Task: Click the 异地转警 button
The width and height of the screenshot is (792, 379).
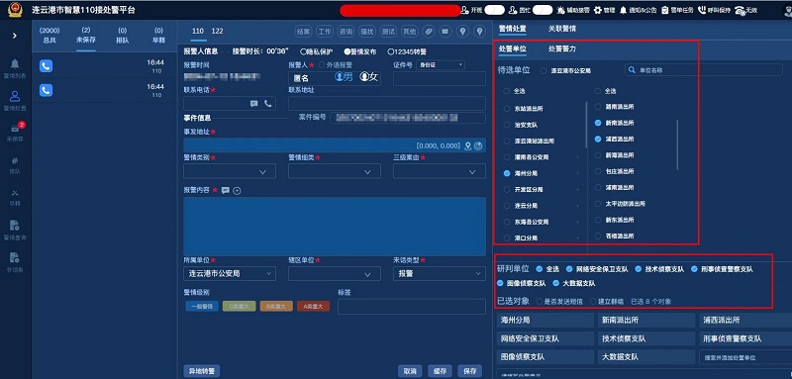Action: (x=202, y=371)
